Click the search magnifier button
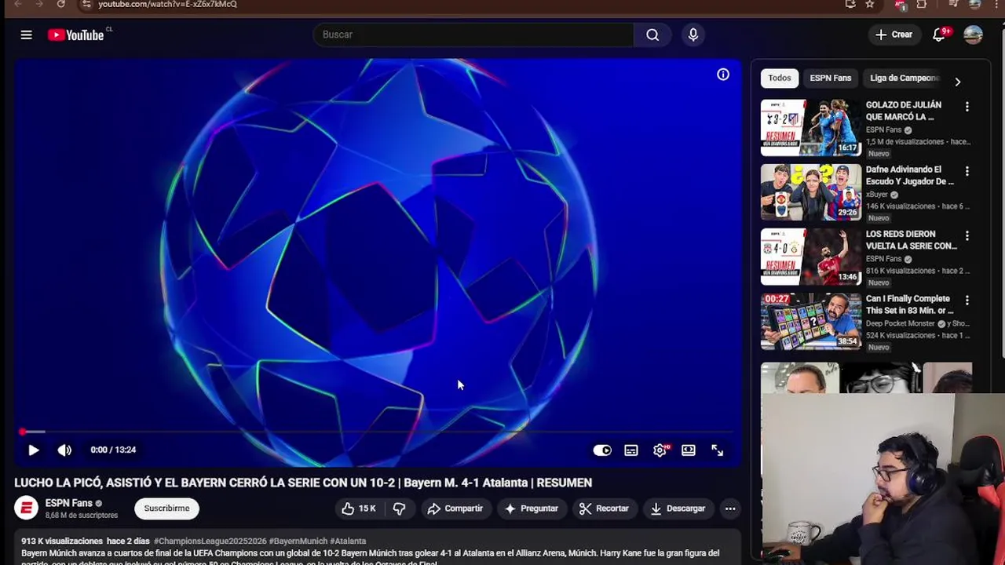1005x565 pixels. coord(652,35)
